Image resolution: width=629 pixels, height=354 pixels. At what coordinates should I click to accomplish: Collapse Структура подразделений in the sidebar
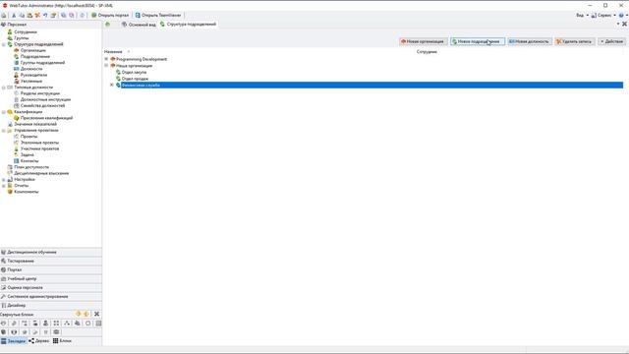pos(4,44)
